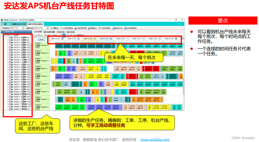Select the 15A380-1 work center row label
Image resolution: width=259 pixels, height=142 pixels.
click(41, 92)
